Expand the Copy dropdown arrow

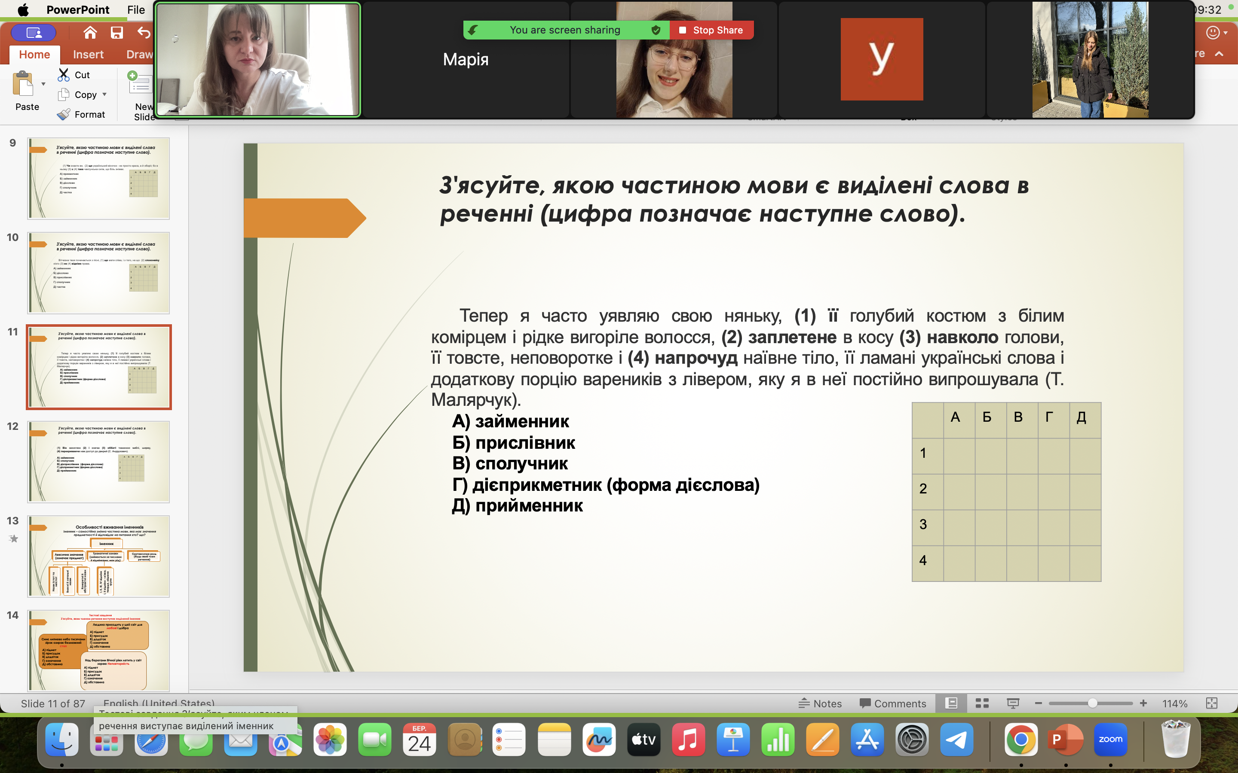[x=104, y=94]
